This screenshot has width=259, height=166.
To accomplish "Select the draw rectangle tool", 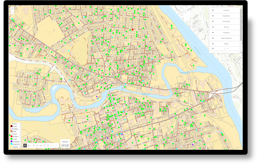I will coord(44,145).
